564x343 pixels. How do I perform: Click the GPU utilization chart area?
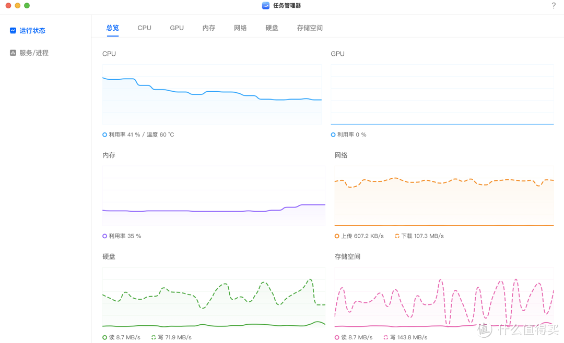click(442, 94)
